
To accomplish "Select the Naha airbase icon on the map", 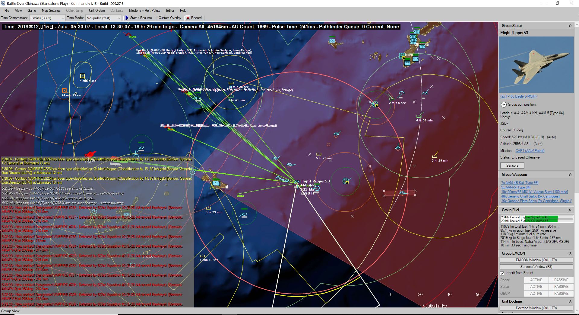I will tap(403, 56).
